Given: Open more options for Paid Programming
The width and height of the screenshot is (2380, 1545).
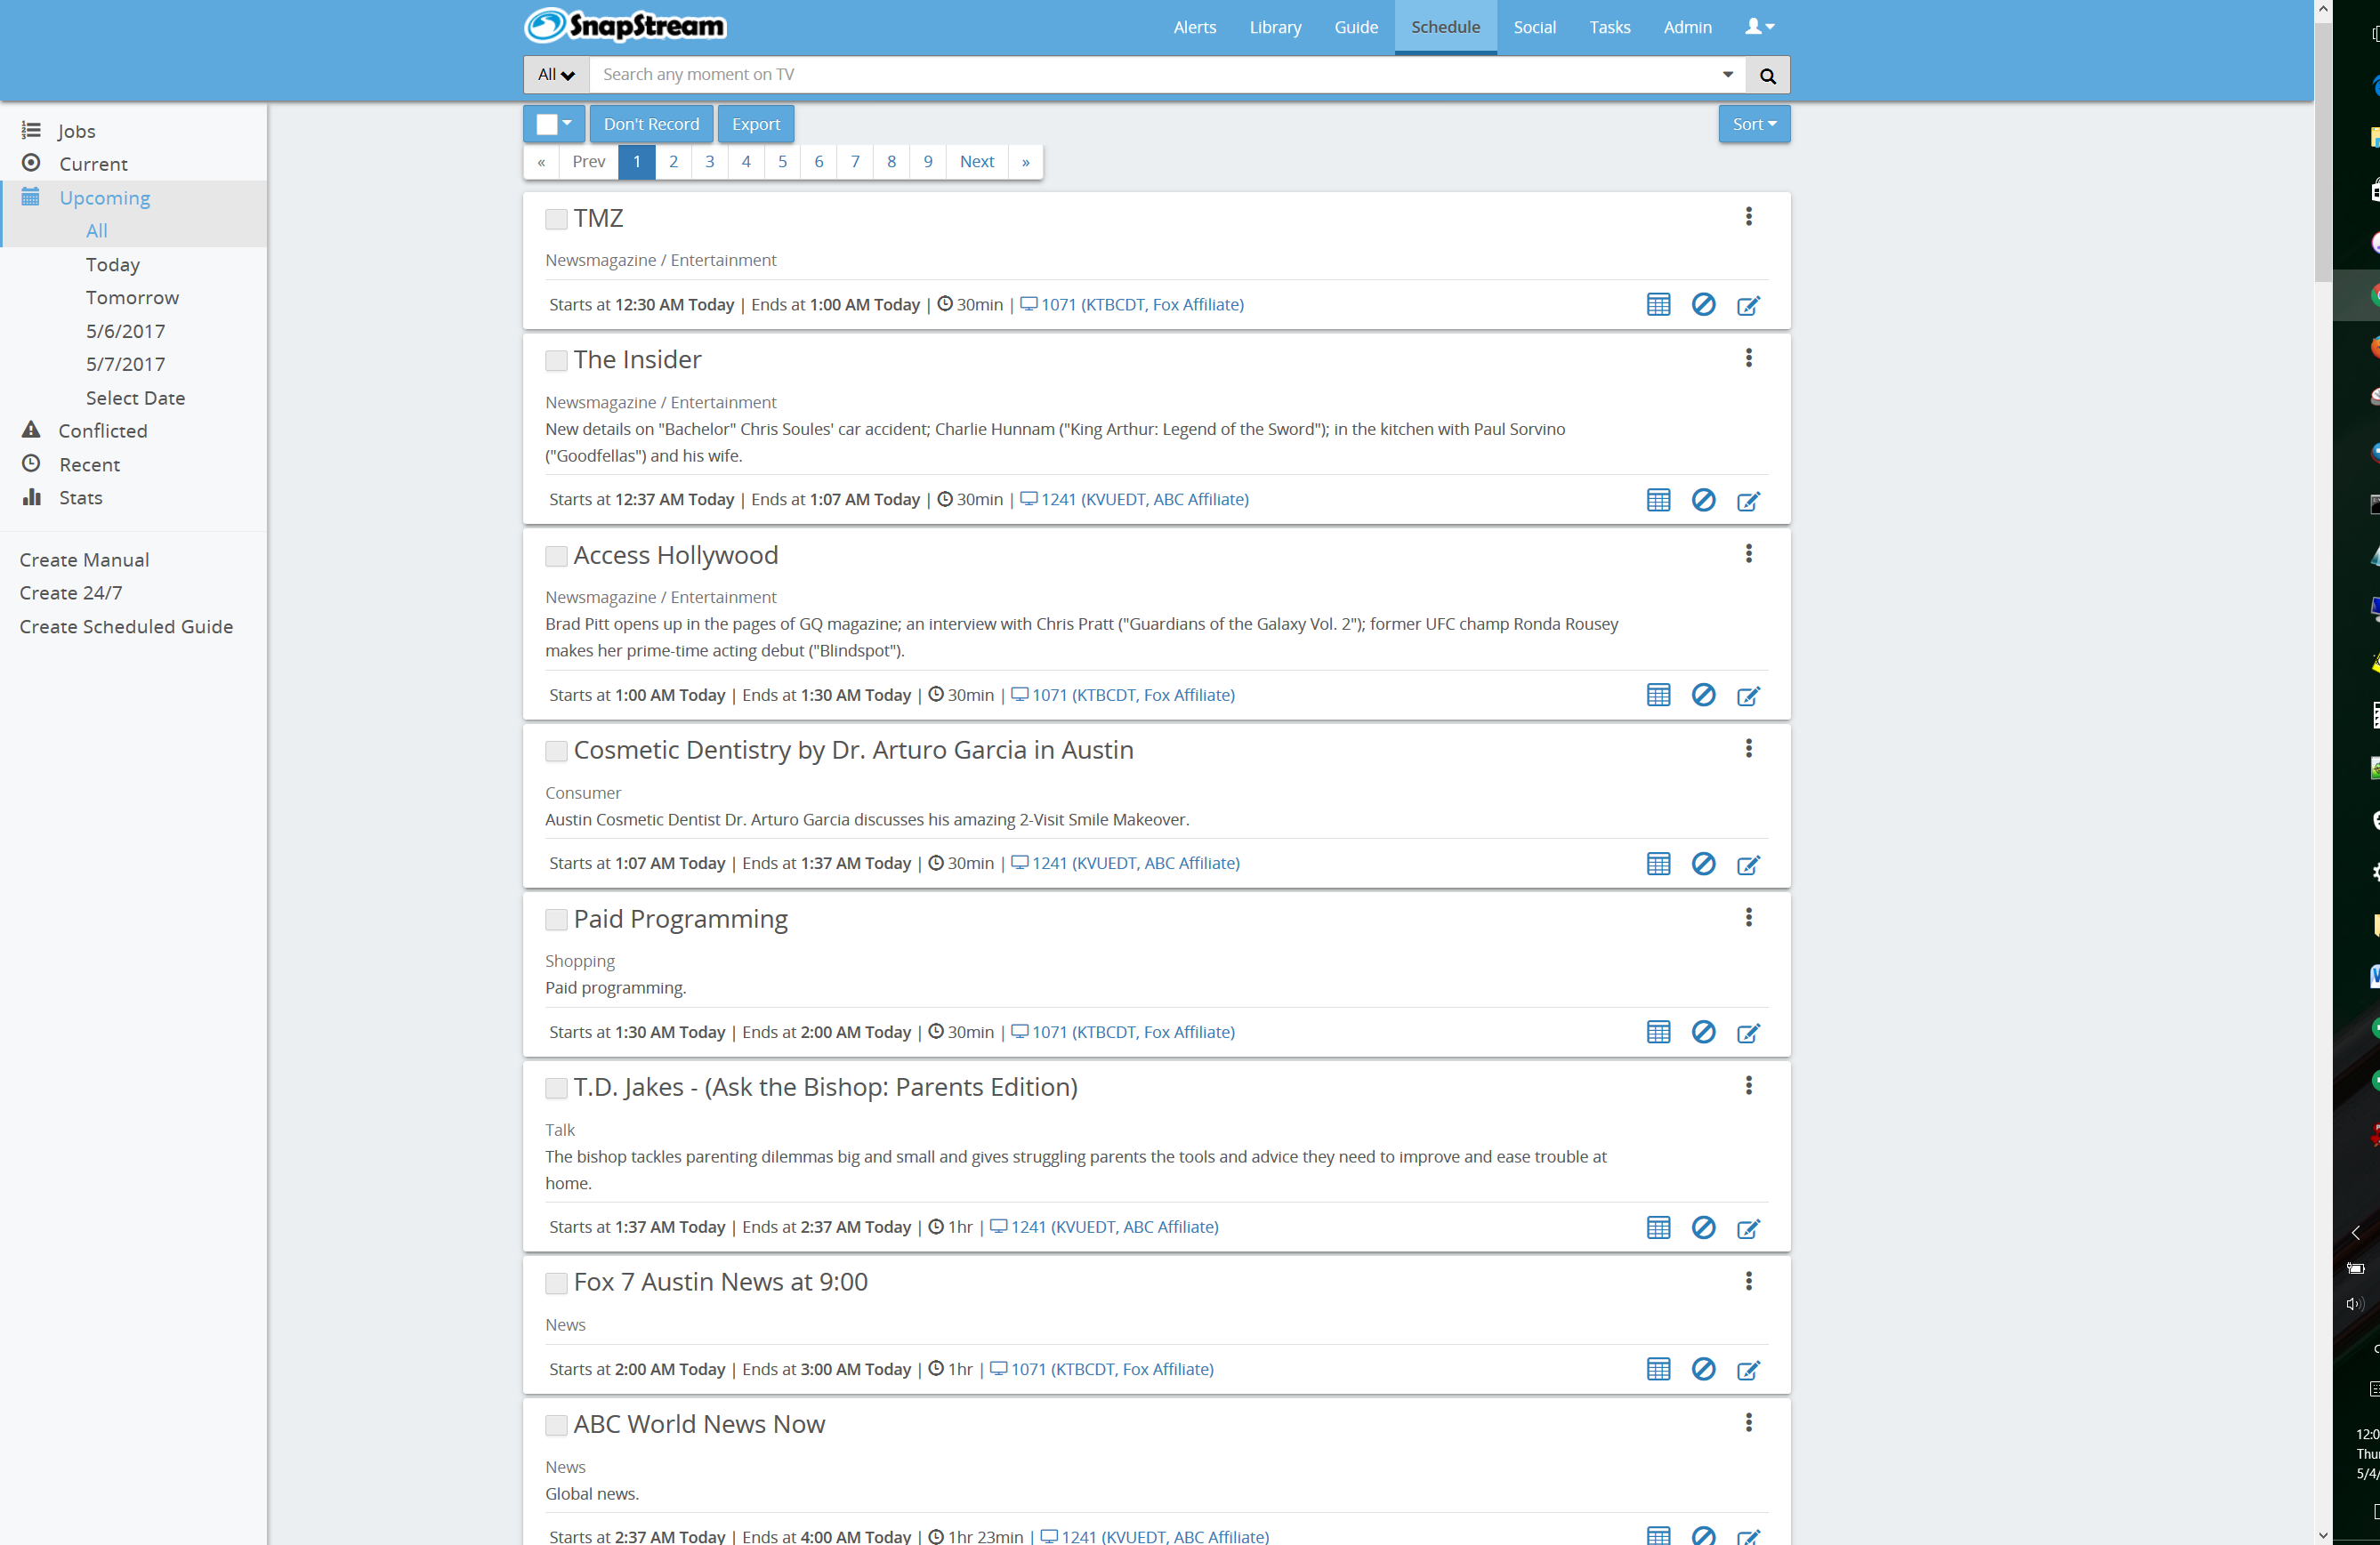Looking at the screenshot, I should (1748, 918).
